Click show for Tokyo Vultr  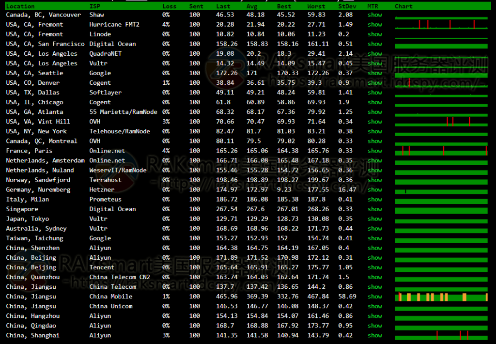coord(374,219)
